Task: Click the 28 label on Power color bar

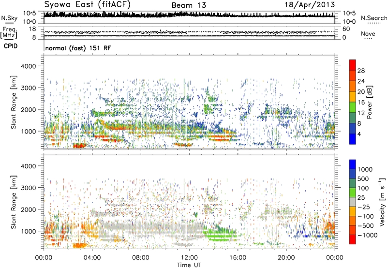Action: click(x=361, y=71)
